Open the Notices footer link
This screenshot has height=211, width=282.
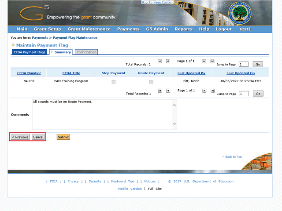tap(150, 182)
